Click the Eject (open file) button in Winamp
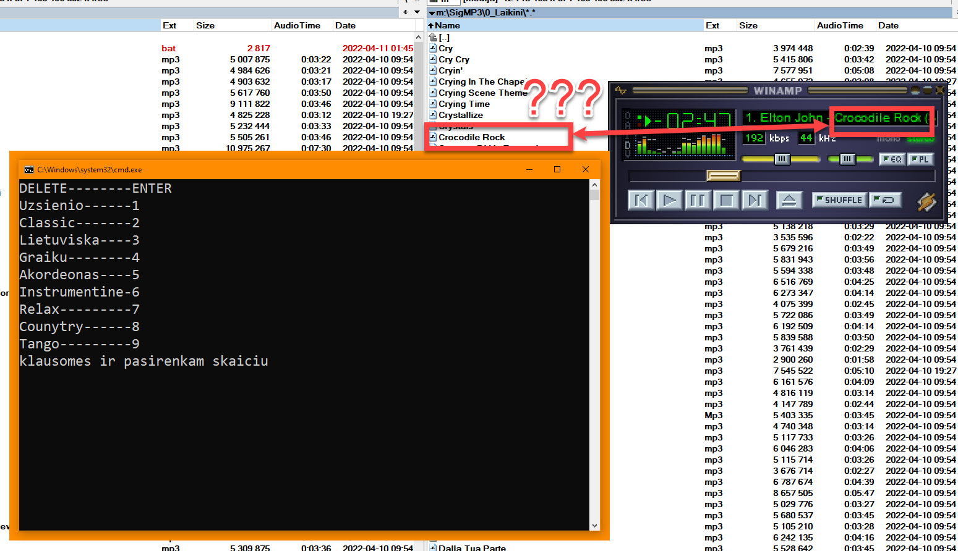958x551 pixels. coord(789,200)
